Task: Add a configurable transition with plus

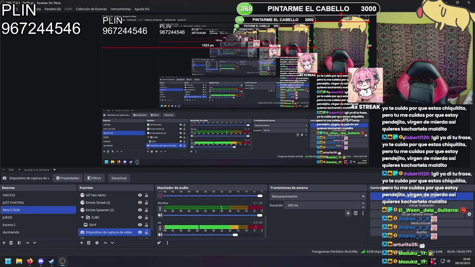Action: click(x=348, y=213)
